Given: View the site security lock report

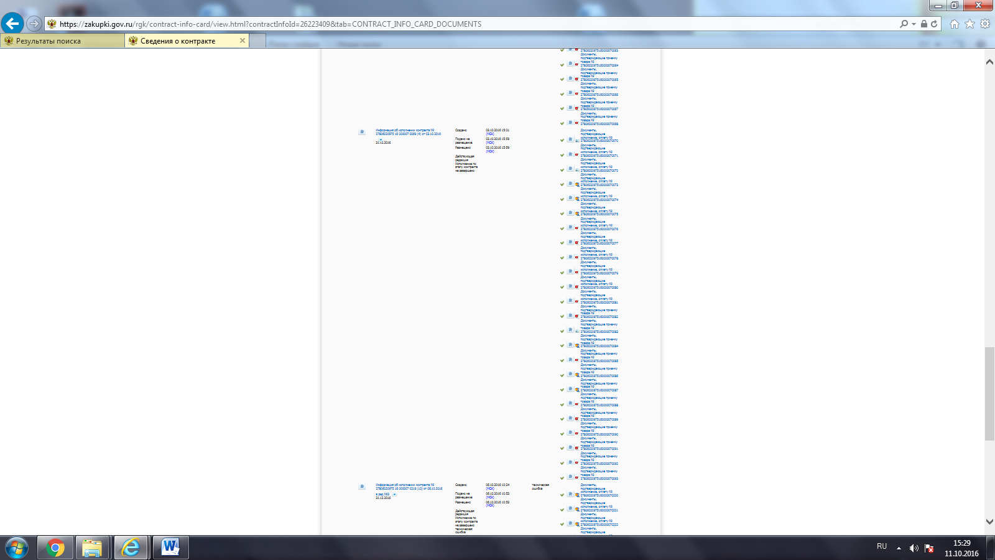Looking at the screenshot, I should coord(924,24).
